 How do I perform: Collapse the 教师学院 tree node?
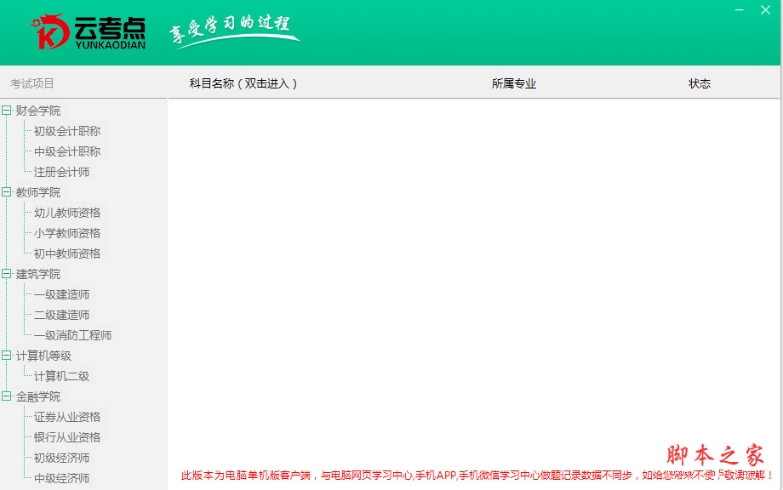(x=7, y=192)
